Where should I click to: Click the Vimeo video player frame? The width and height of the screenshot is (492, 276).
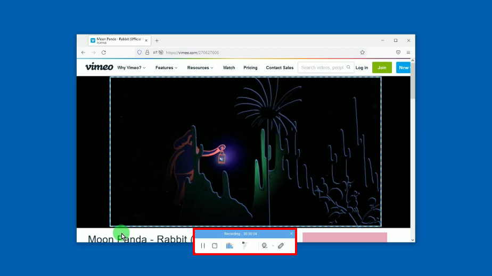pyautogui.click(x=245, y=152)
